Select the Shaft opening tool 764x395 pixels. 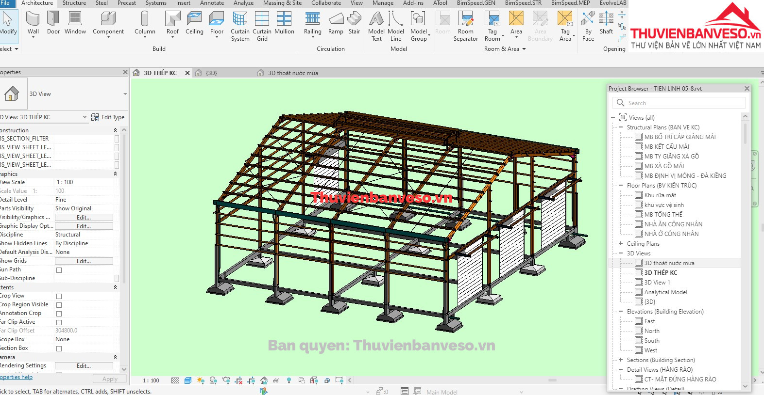tap(606, 23)
